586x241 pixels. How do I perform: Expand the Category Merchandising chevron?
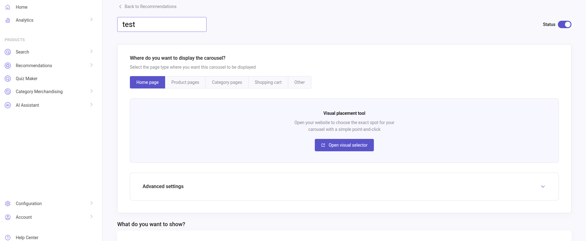coord(92,91)
